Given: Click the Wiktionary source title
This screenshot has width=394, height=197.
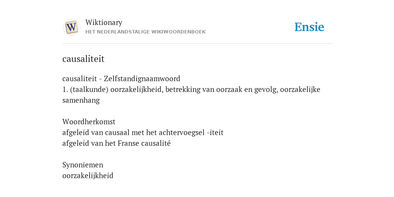Looking at the screenshot, I should tap(104, 22).
